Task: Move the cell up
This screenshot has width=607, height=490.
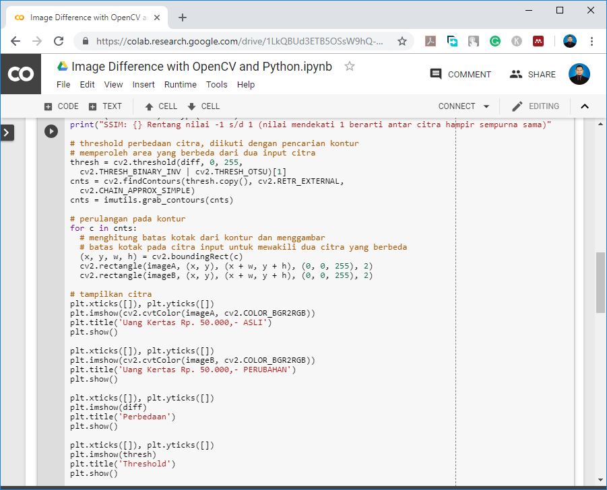Action: pos(160,106)
